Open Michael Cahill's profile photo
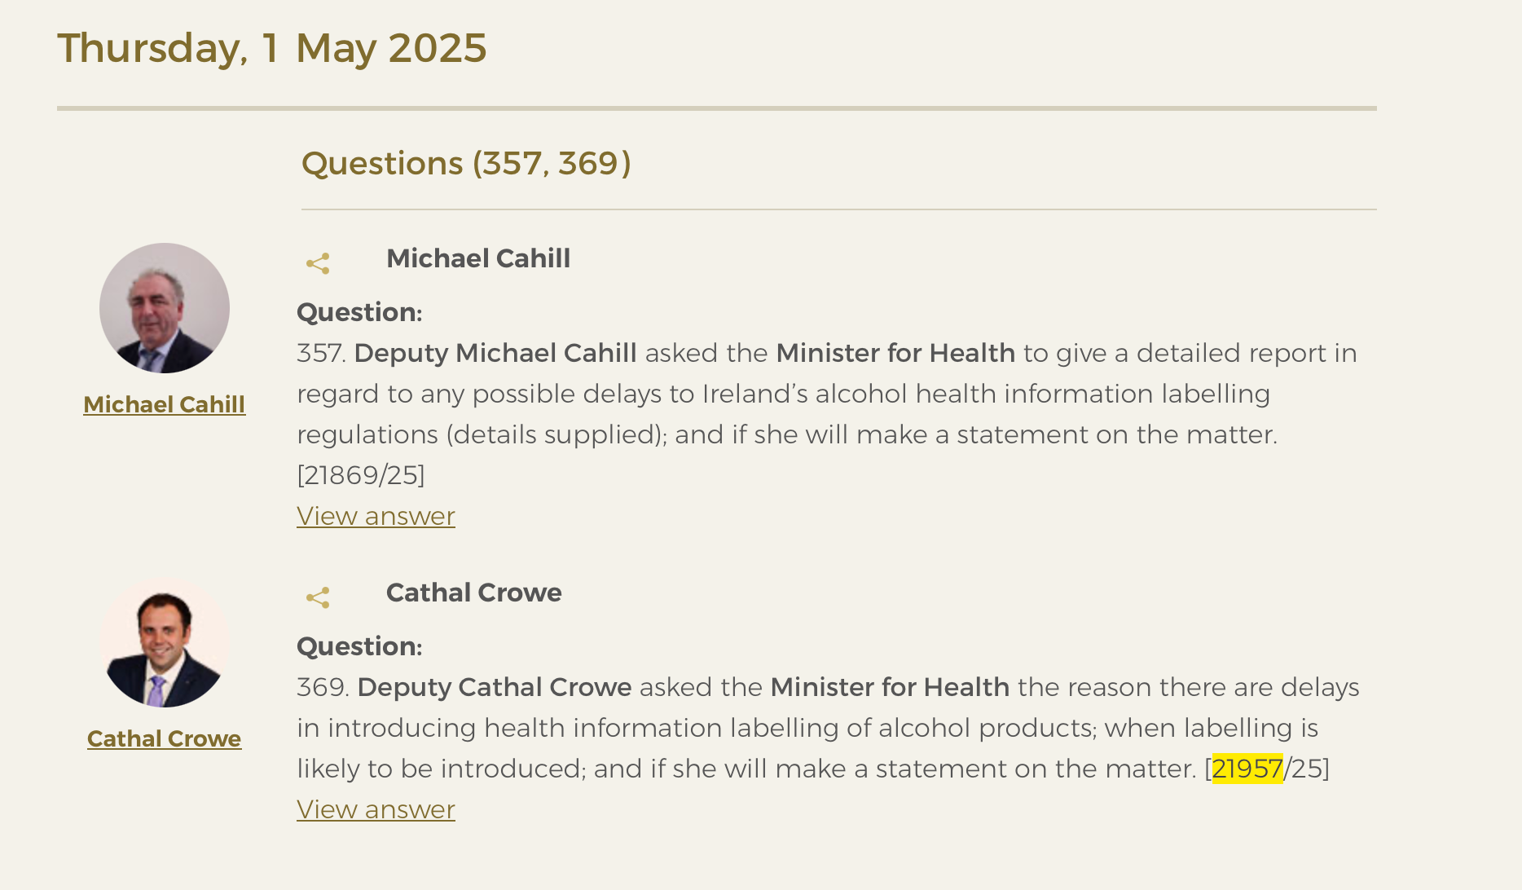 point(165,308)
